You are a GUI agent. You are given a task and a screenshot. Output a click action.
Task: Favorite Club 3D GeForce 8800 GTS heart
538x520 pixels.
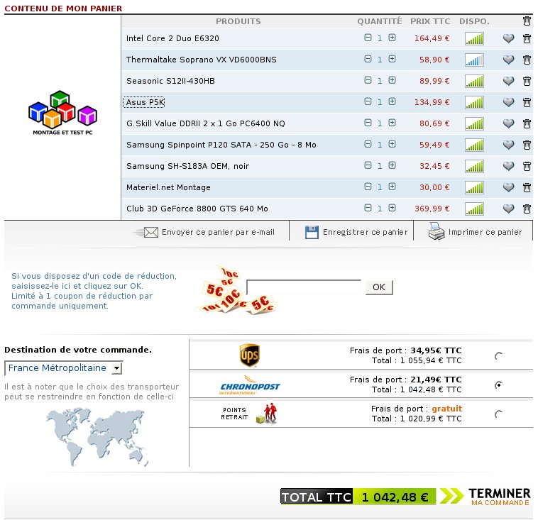(508, 209)
